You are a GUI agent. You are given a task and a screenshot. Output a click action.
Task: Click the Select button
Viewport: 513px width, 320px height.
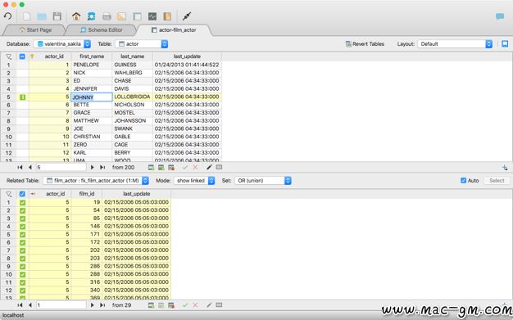click(497, 180)
